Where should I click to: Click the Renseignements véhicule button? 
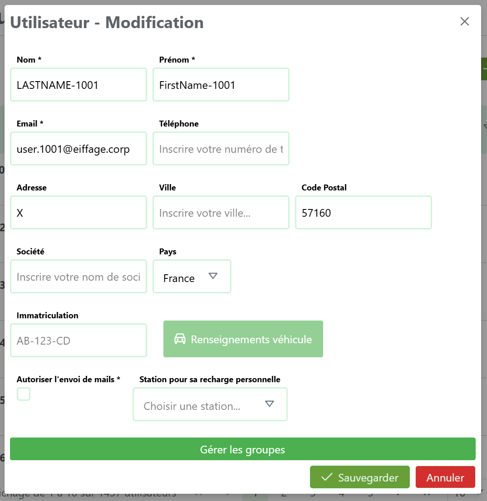[x=243, y=339]
